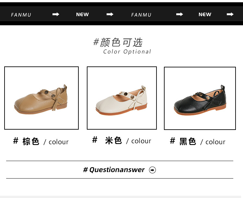
Task: Click the Color Optional subtitle
Action: point(127,52)
